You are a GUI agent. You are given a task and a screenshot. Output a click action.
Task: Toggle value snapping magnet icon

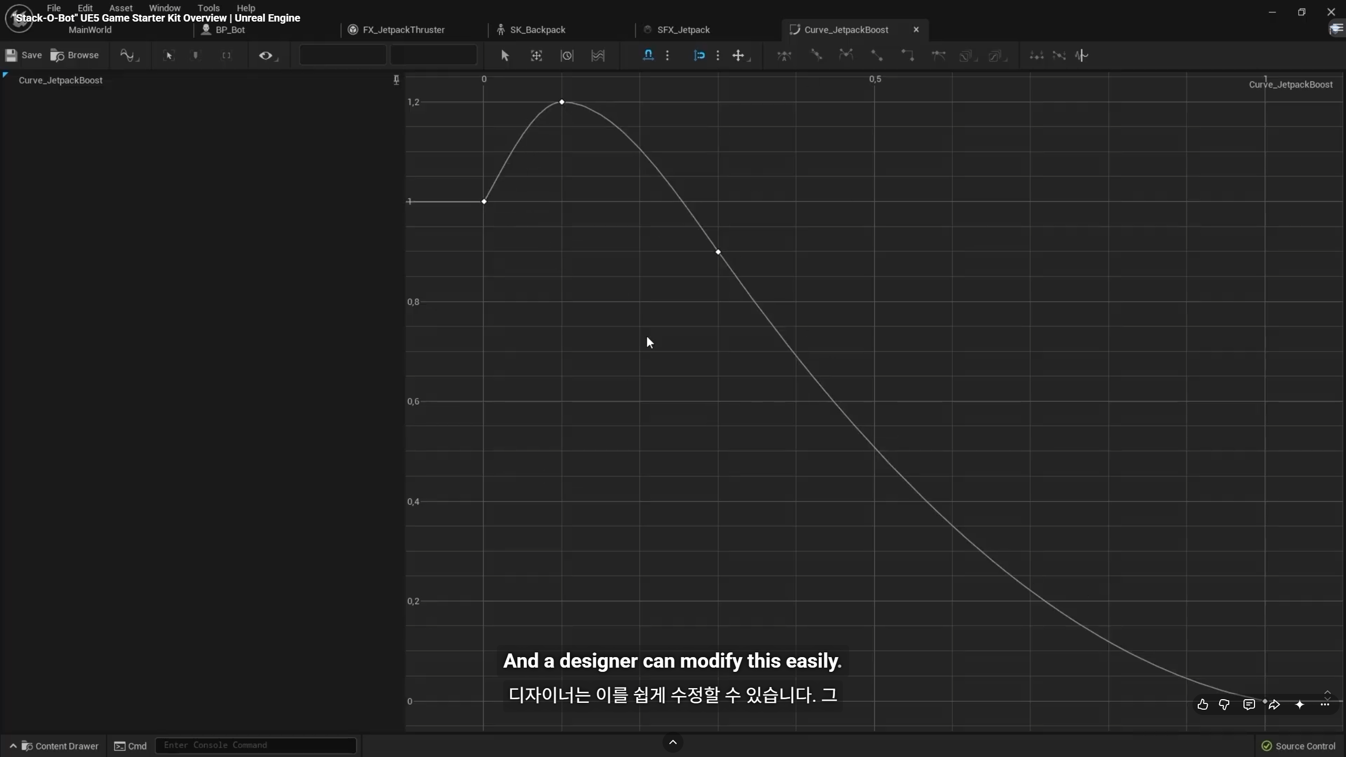(699, 55)
